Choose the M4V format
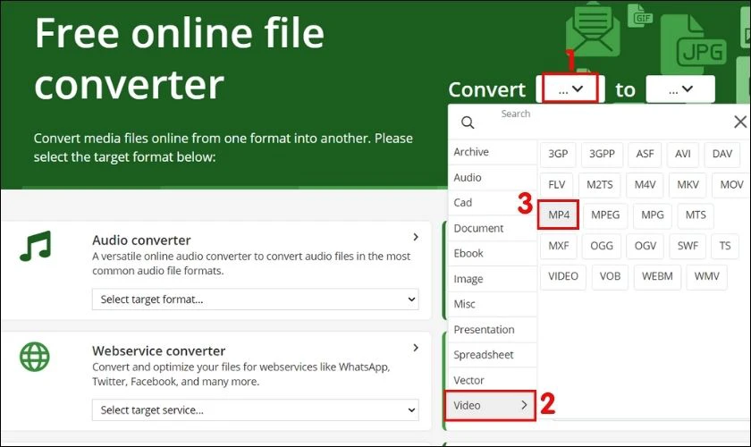This screenshot has width=751, height=447. [645, 184]
